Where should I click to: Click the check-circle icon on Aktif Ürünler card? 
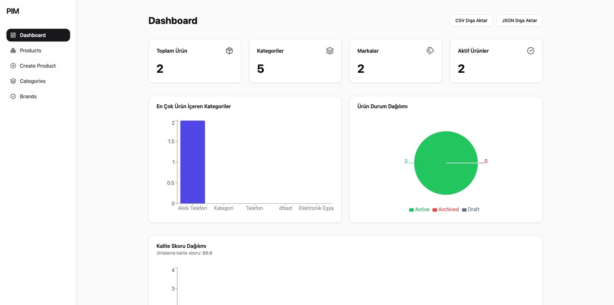click(531, 51)
